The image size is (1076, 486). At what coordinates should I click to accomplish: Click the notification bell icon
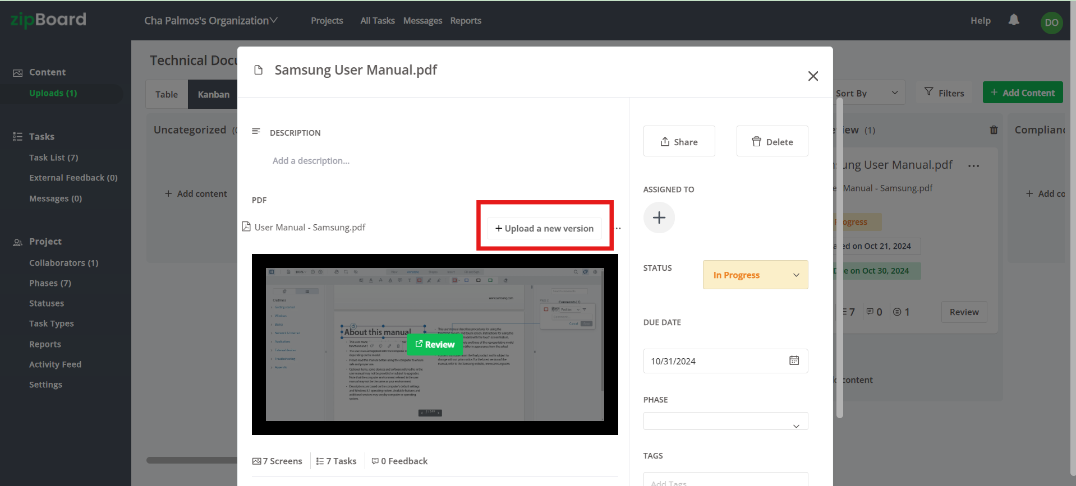point(1014,20)
